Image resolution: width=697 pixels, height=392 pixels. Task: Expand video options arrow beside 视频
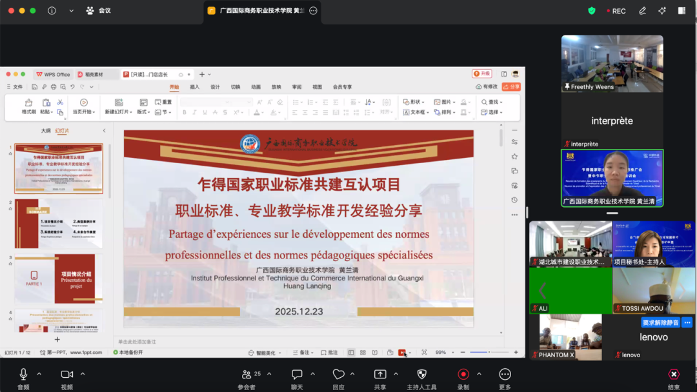(83, 374)
